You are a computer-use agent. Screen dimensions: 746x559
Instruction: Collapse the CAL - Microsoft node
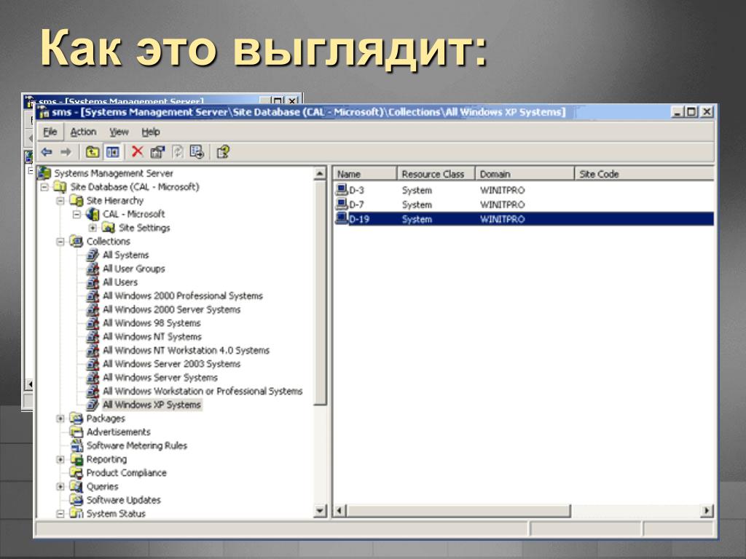pyautogui.click(x=76, y=215)
